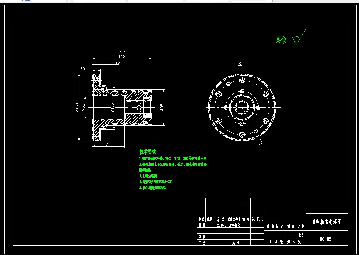Select the 工艺 title block cell

[202, 243]
